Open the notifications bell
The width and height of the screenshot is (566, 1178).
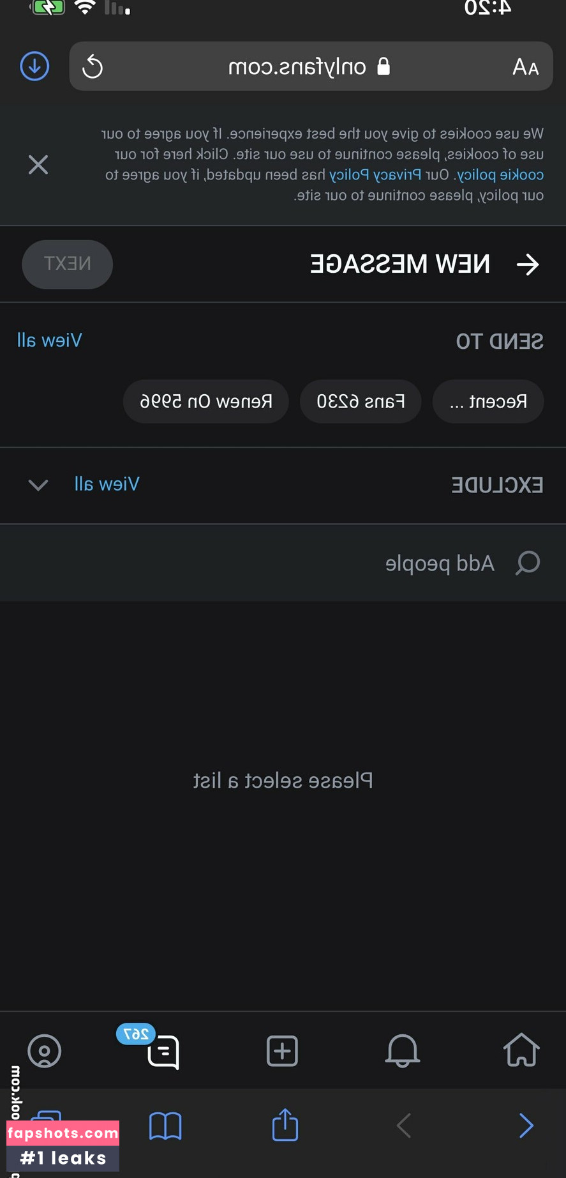coord(402,1050)
